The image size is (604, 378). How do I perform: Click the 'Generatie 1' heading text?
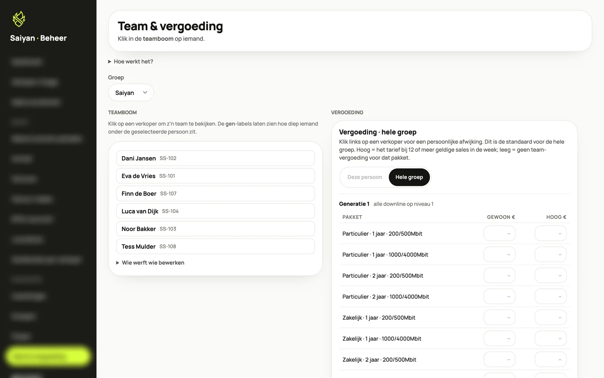point(354,204)
